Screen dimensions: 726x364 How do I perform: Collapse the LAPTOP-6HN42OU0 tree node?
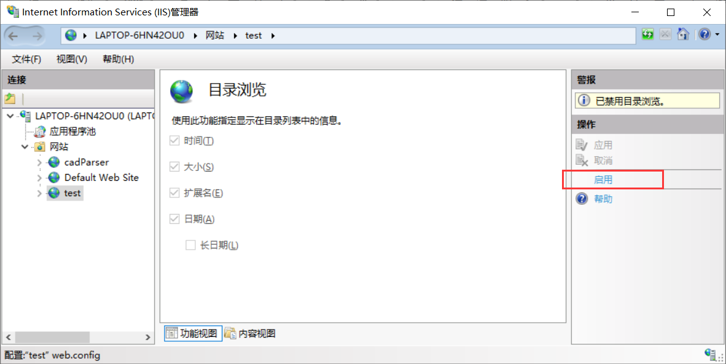tap(10, 116)
